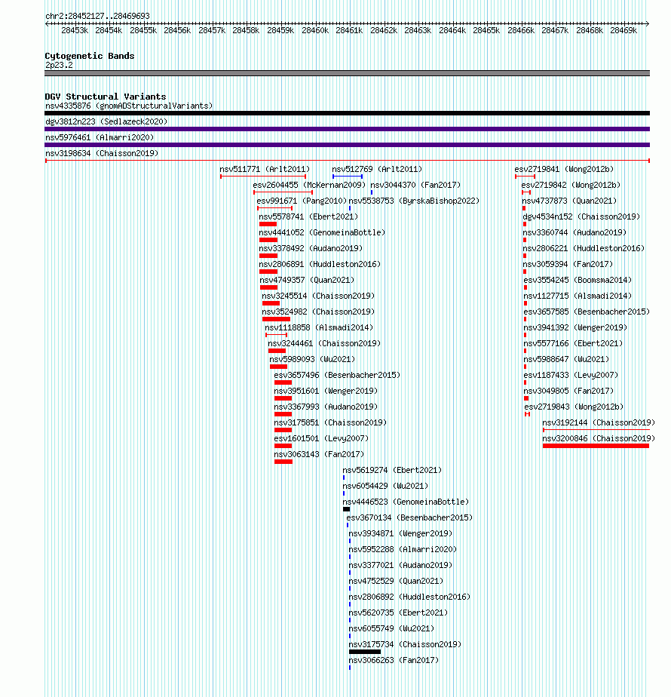Viewport: 671px width, 697px height.
Task: Open nsv3198634 (Chaisson2019) variant label
Action: (102, 153)
